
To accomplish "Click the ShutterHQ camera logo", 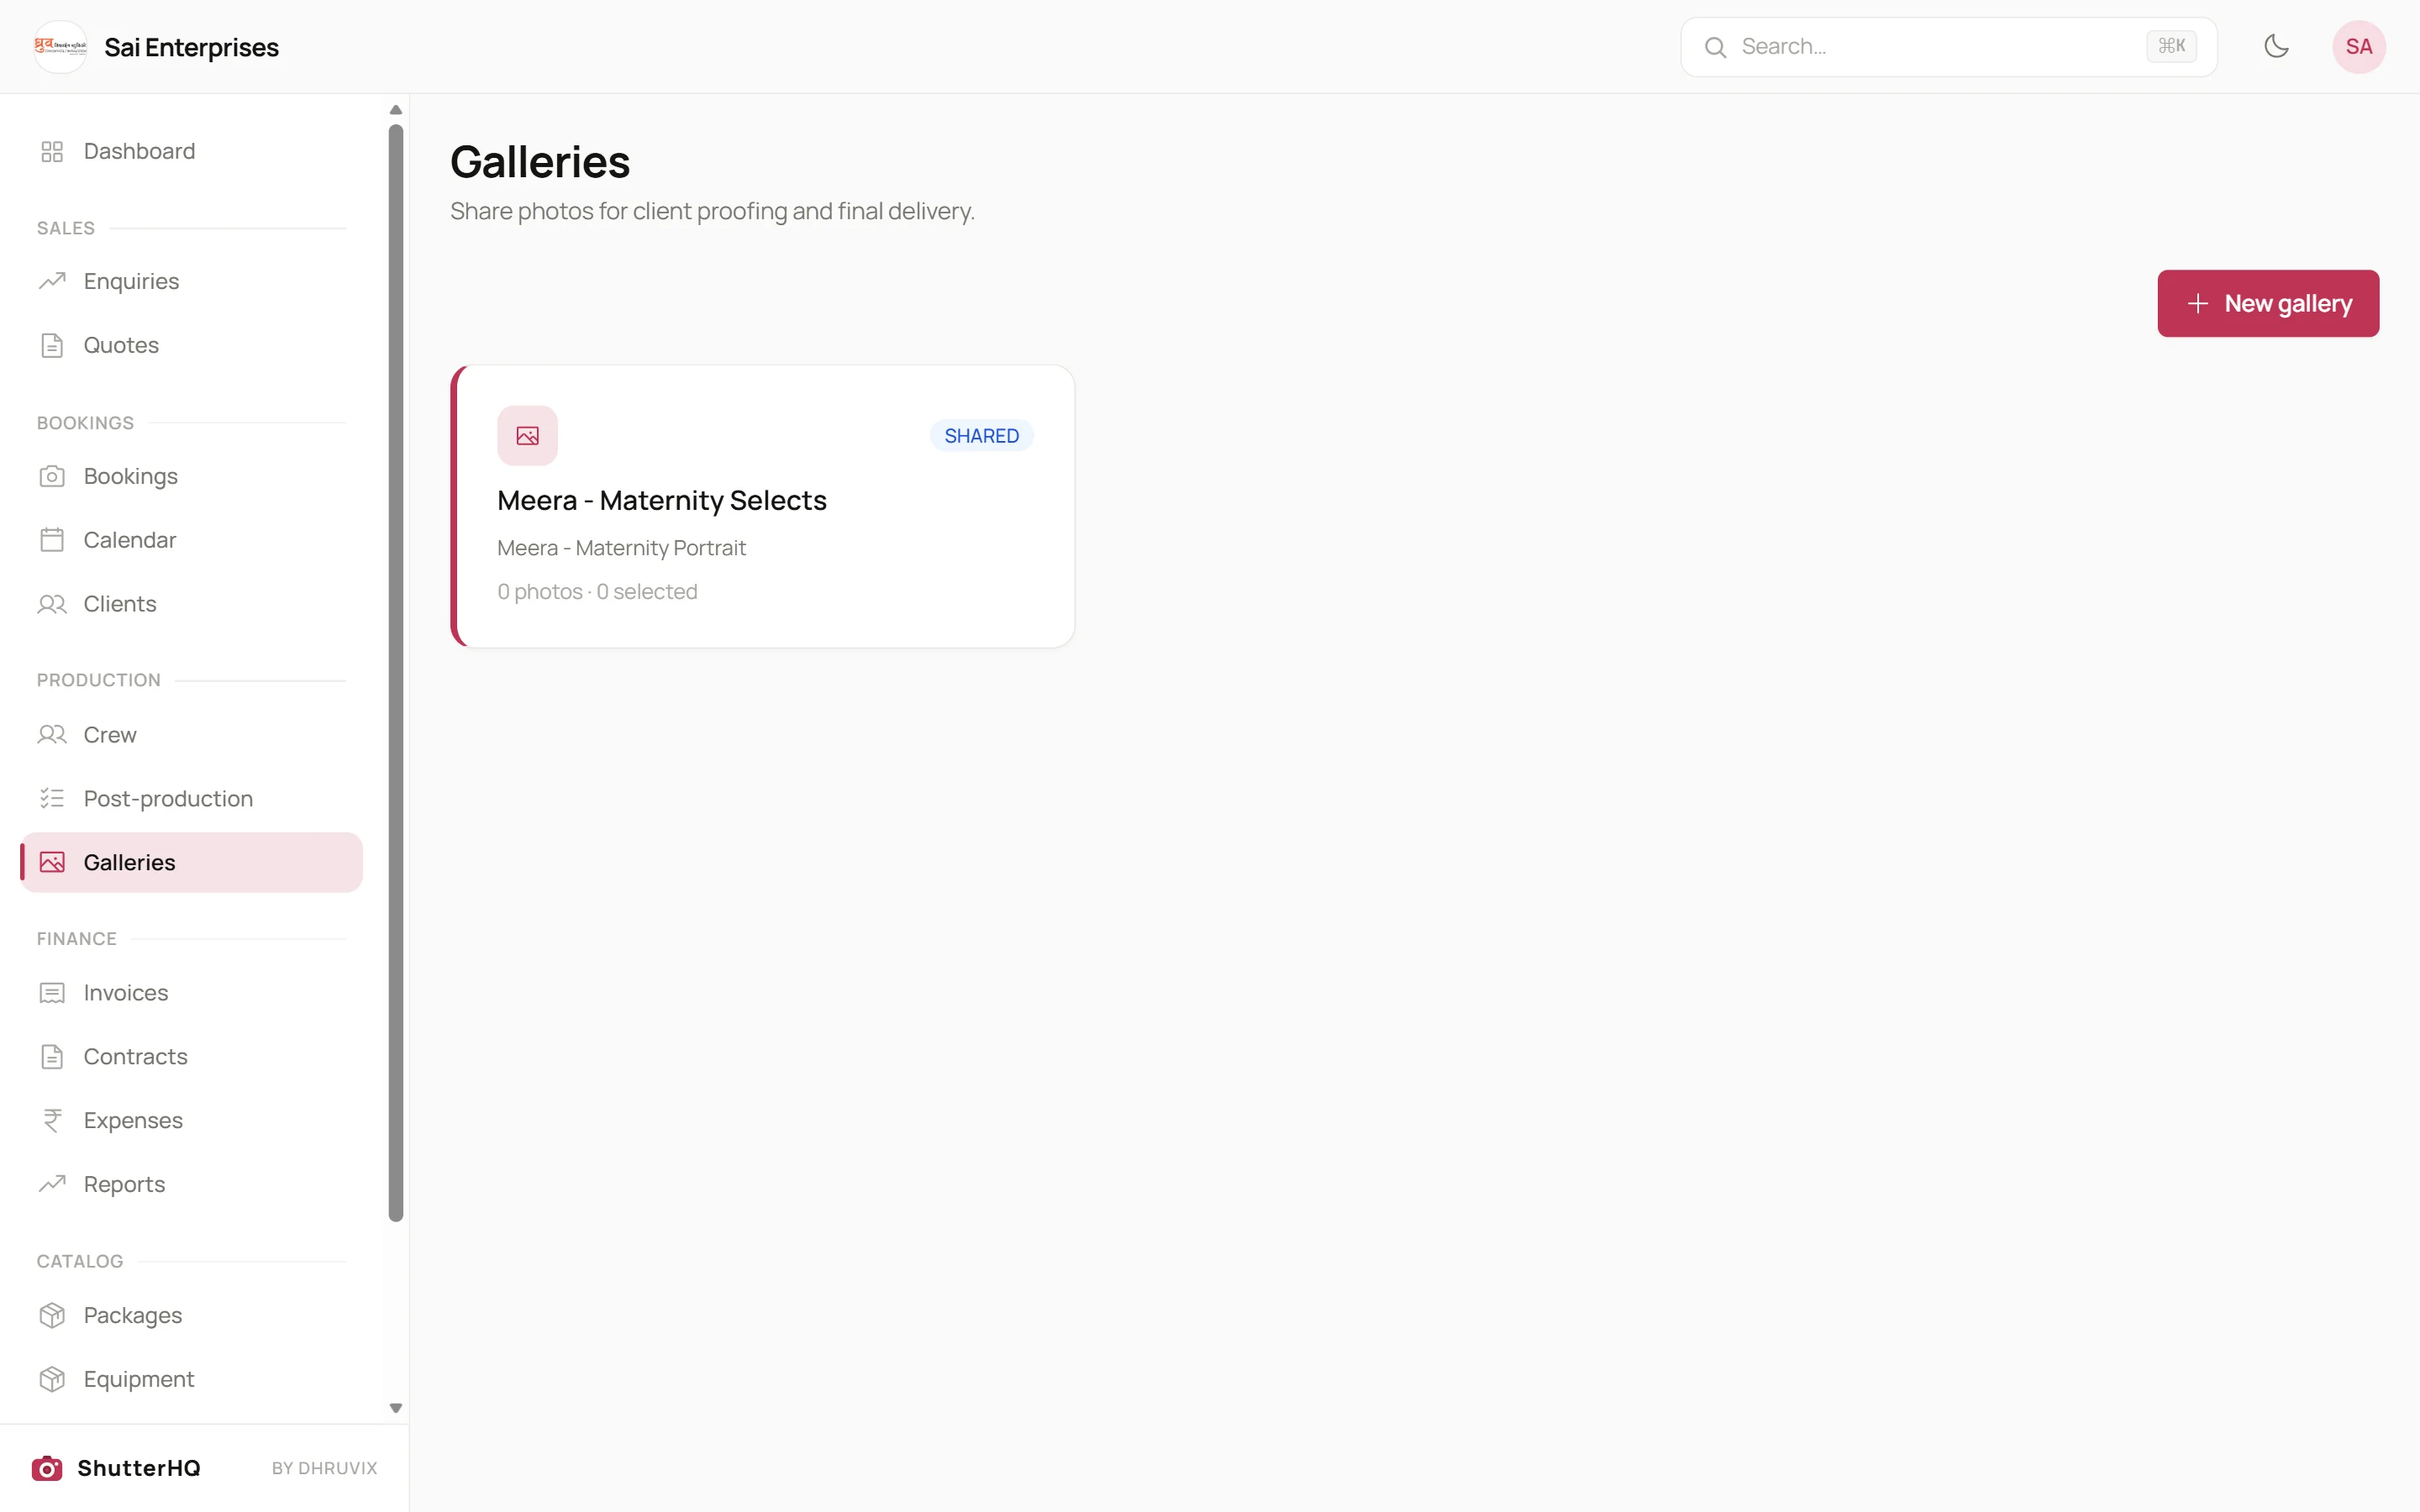I will (47, 1468).
